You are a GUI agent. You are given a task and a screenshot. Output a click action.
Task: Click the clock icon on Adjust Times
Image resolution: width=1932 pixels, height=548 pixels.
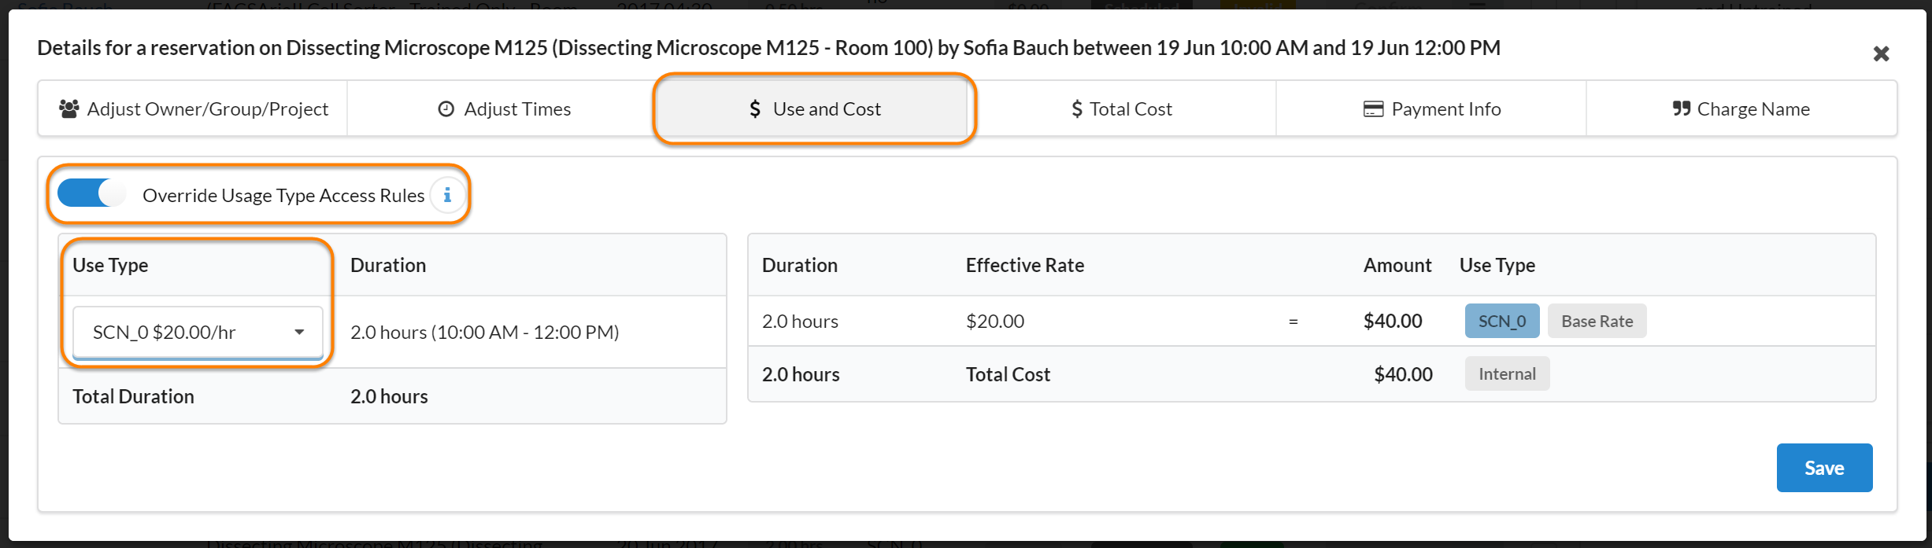(x=446, y=109)
